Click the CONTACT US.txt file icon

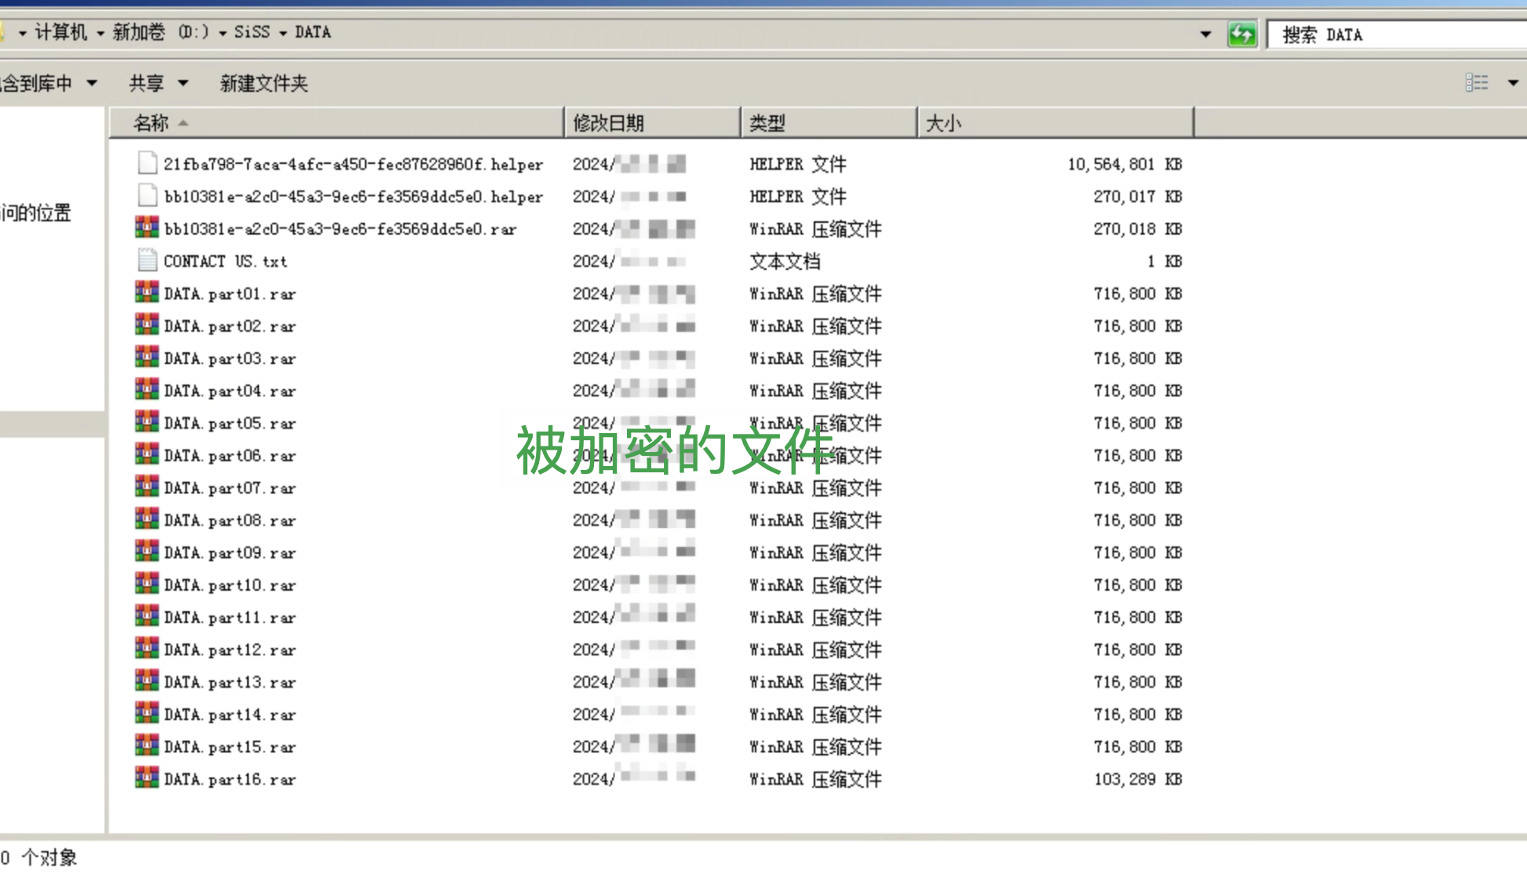click(x=147, y=260)
